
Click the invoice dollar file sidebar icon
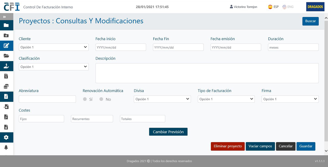click(x=6, y=76)
